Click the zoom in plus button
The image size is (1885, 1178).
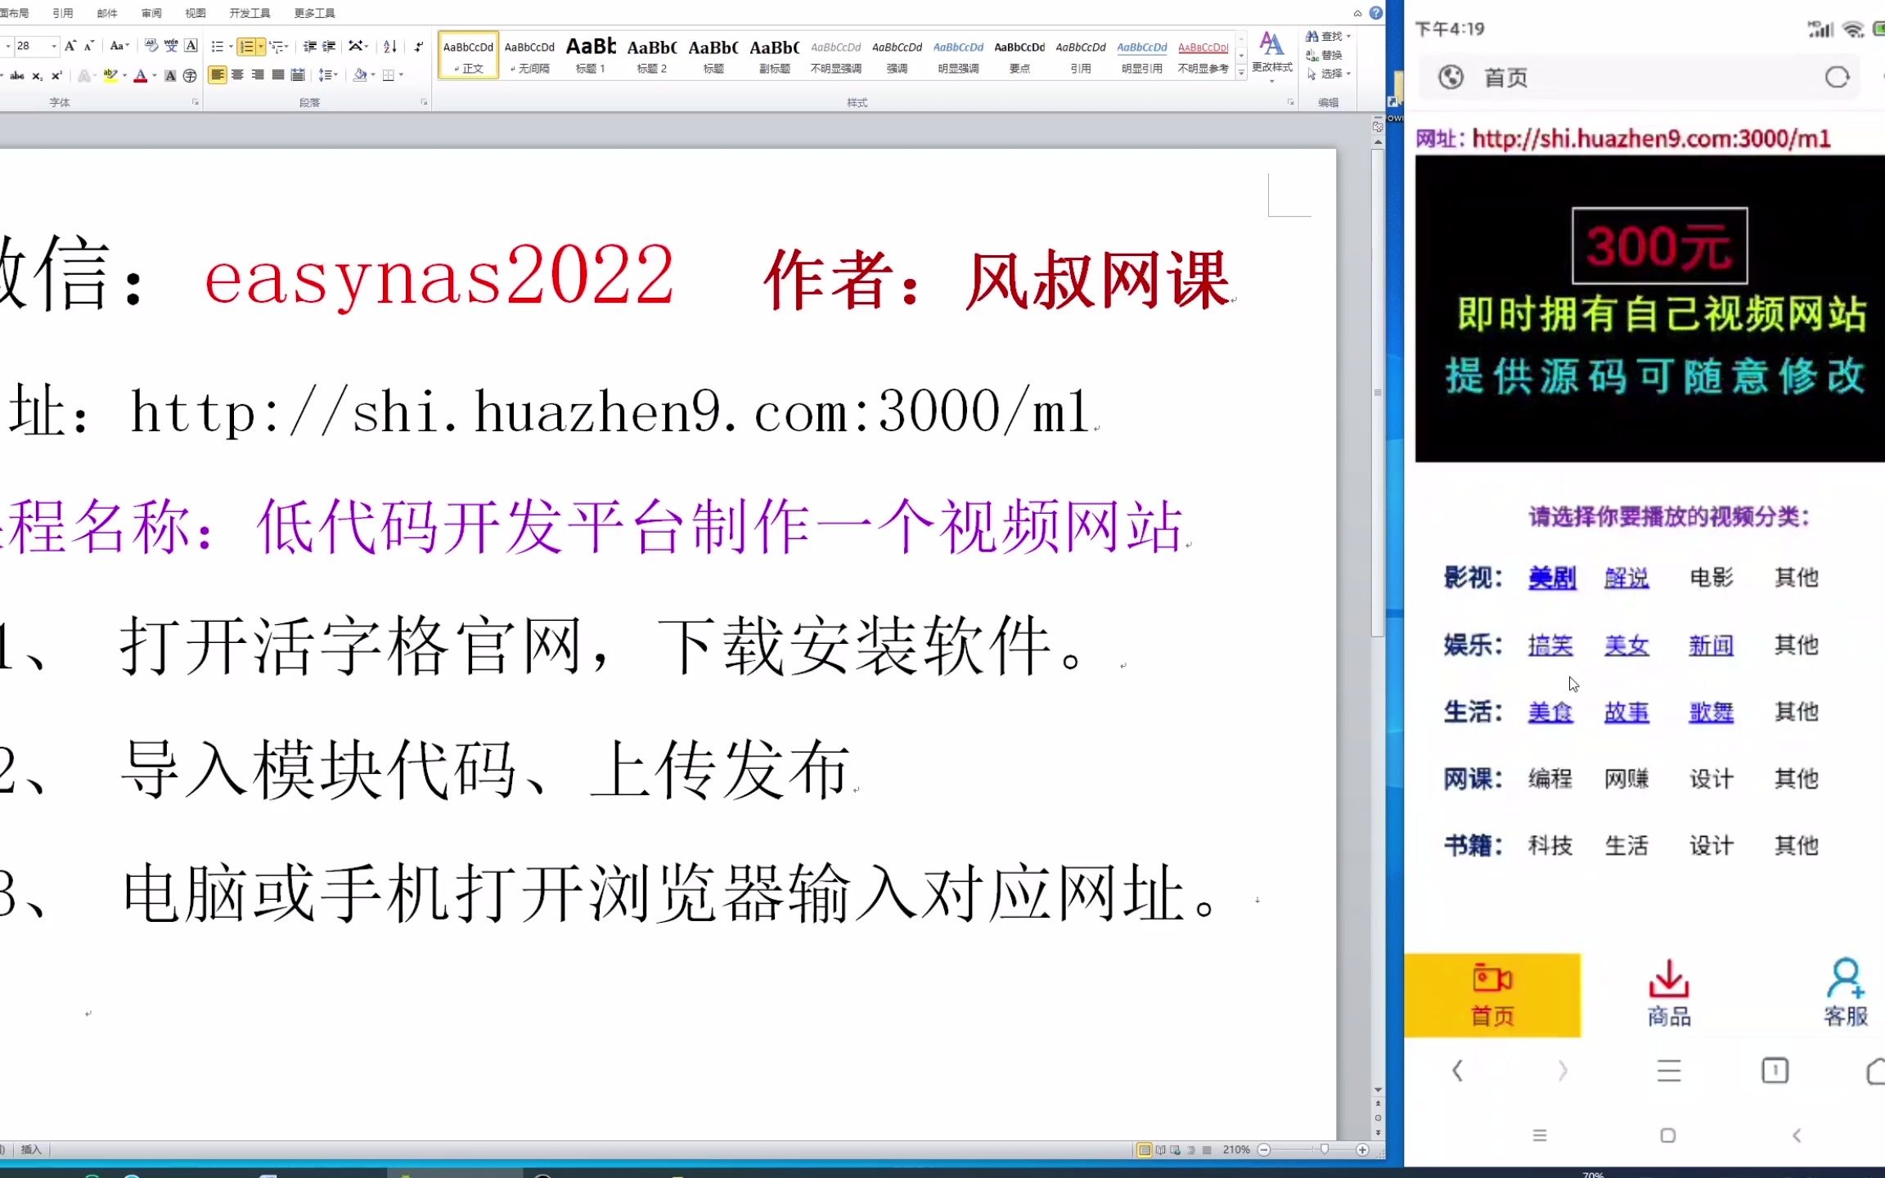[x=1362, y=1149]
